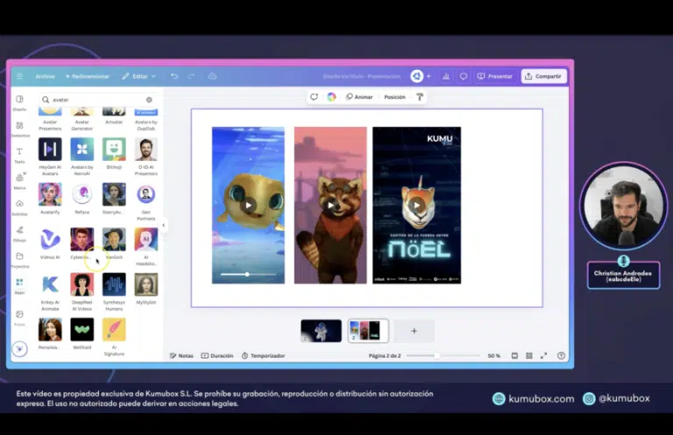Open the Krikey AI Animate app

[x=50, y=291]
